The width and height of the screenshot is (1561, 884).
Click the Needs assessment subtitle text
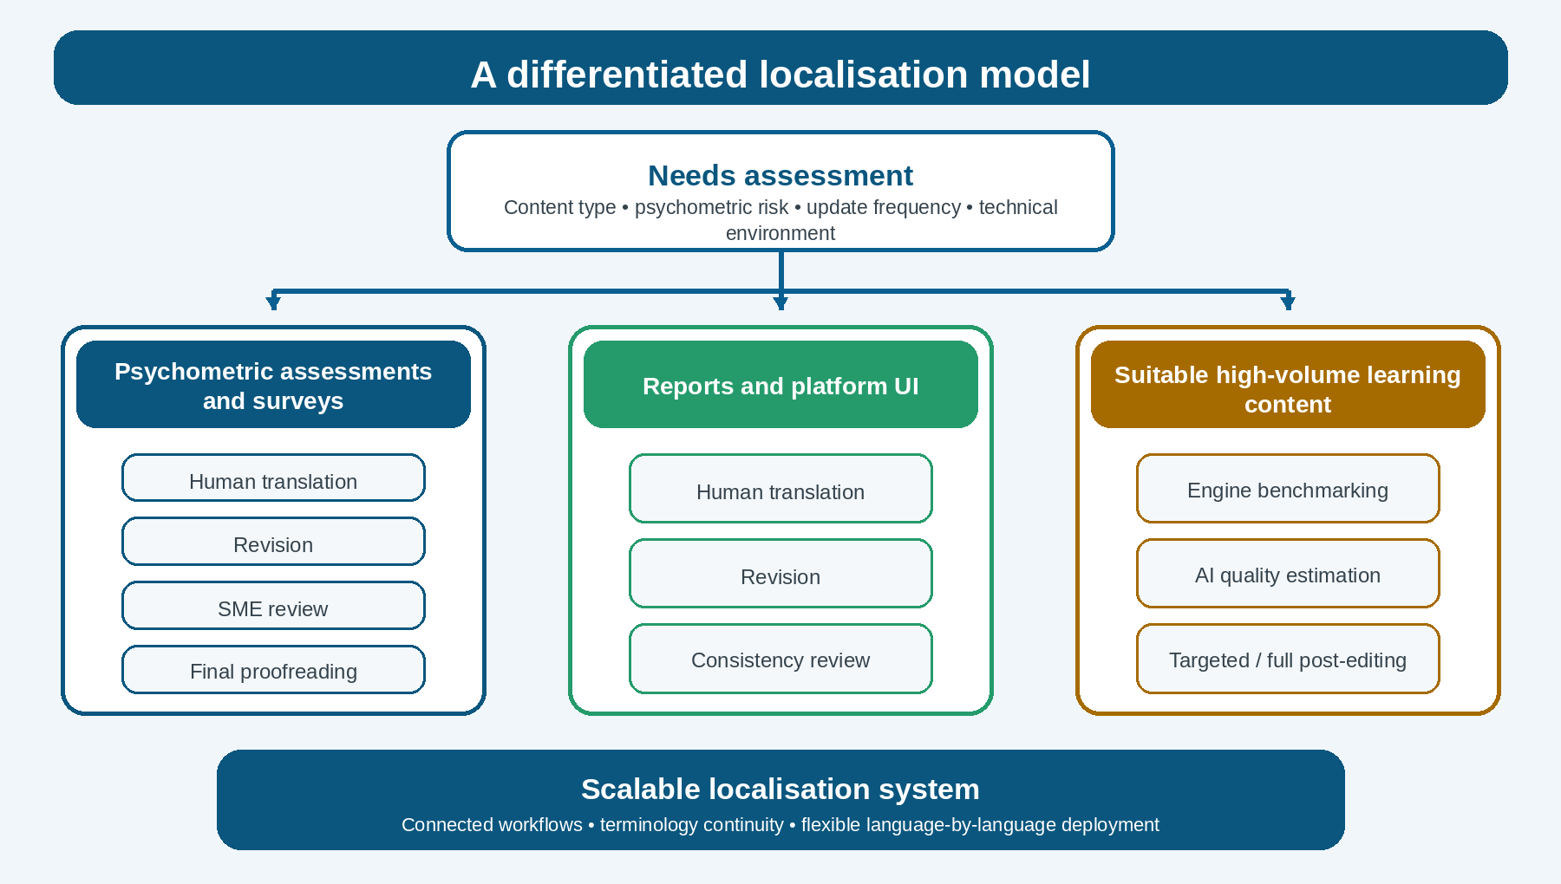[x=780, y=220]
